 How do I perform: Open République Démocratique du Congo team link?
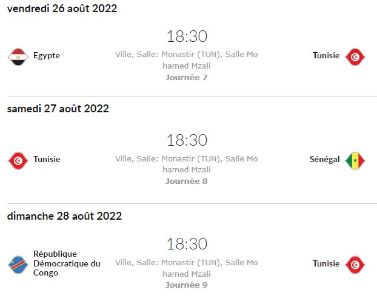pos(67,263)
